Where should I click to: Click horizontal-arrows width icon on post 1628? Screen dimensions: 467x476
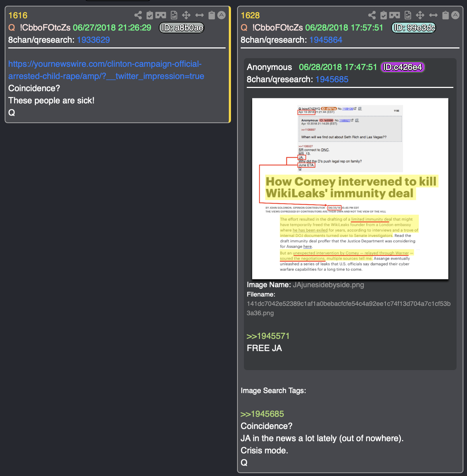[x=433, y=15]
